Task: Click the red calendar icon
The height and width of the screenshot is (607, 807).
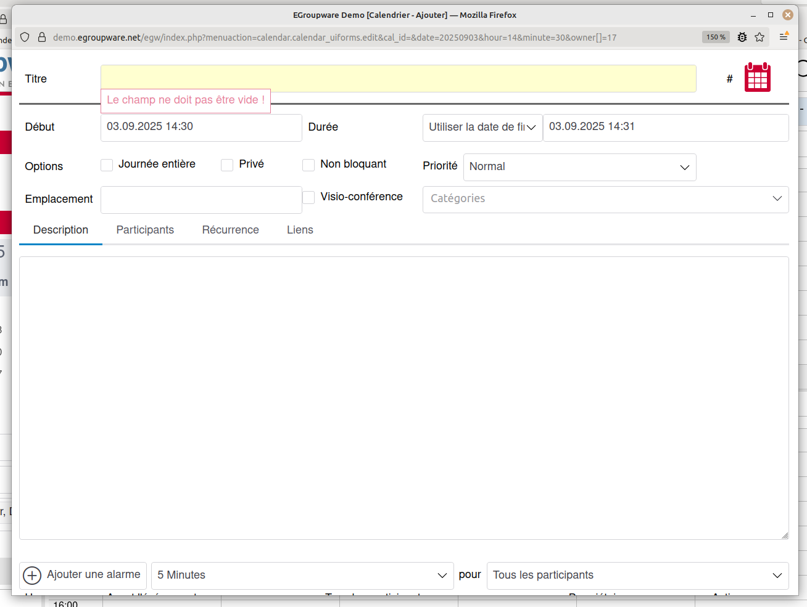Action: pyautogui.click(x=757, y=78)
